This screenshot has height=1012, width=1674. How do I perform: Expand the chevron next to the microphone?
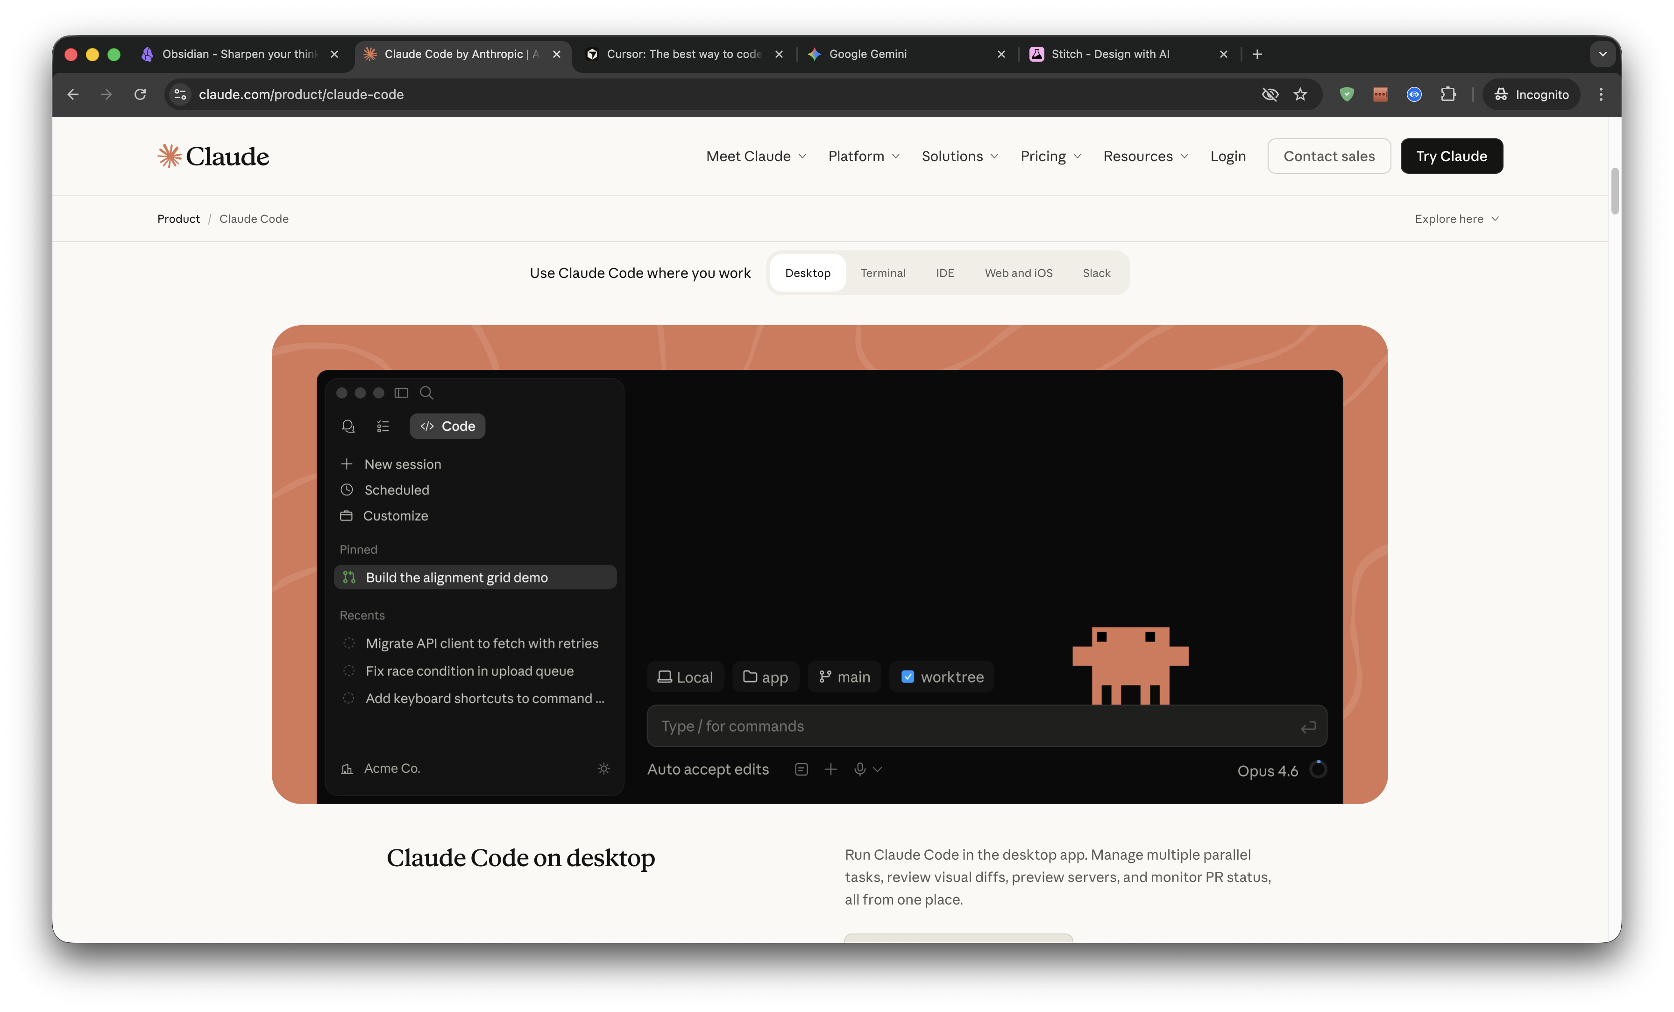878,770
